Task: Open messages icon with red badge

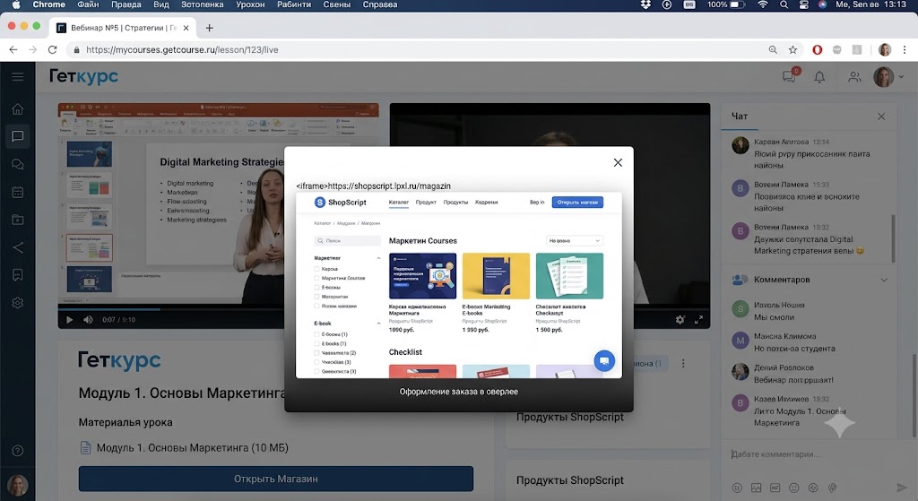Action: 790,76
